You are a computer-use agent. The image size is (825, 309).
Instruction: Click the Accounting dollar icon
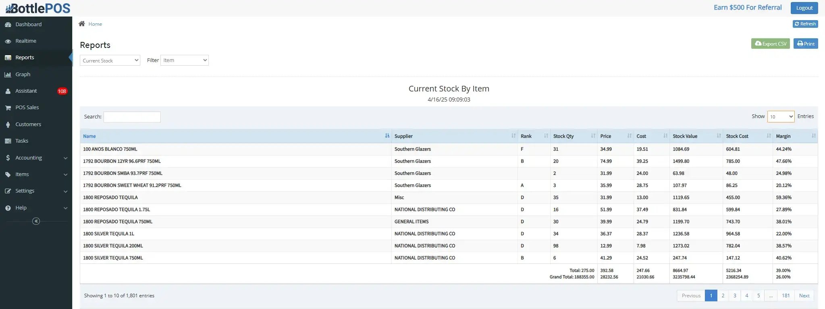[x=8, y=158]
